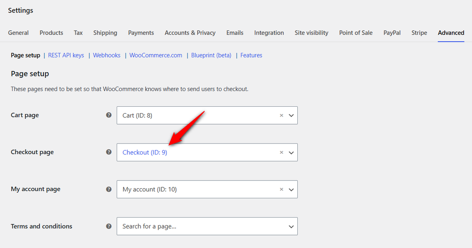Open the Webhooks link
This screenshot has width=472, height=248.
tap(106, 55)
